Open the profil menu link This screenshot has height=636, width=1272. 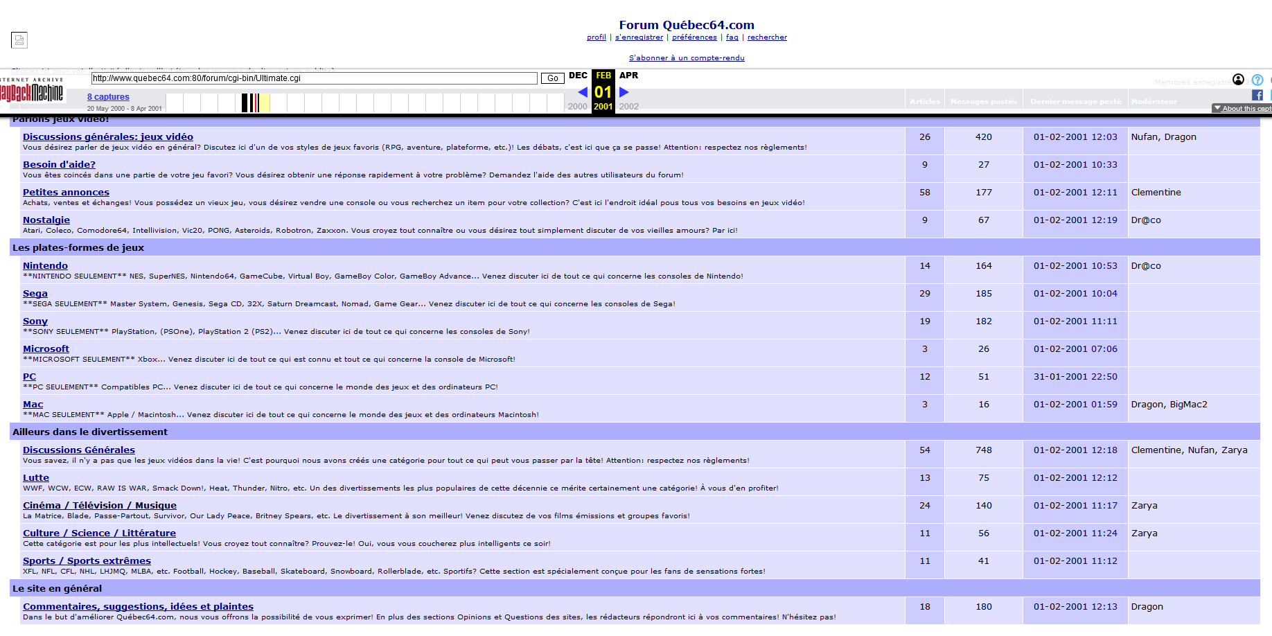597,37
